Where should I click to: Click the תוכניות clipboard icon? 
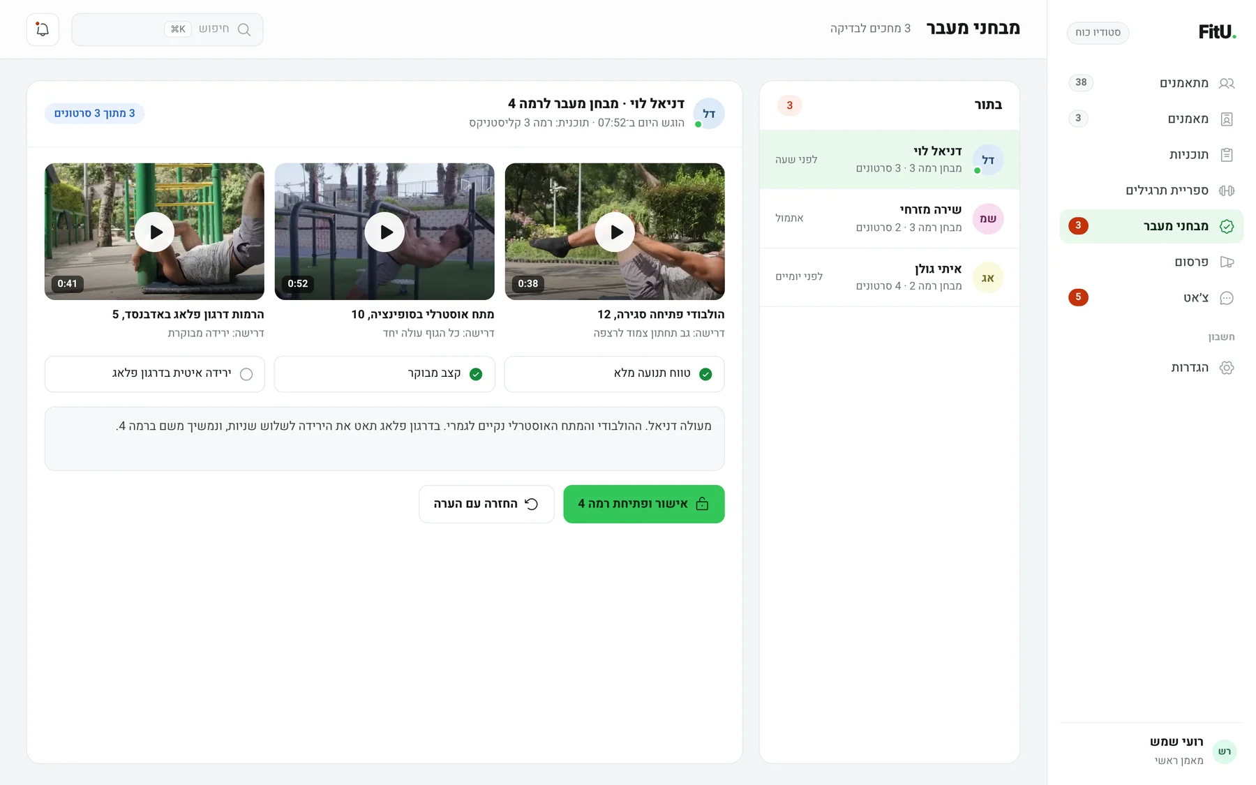[1227, 155]
